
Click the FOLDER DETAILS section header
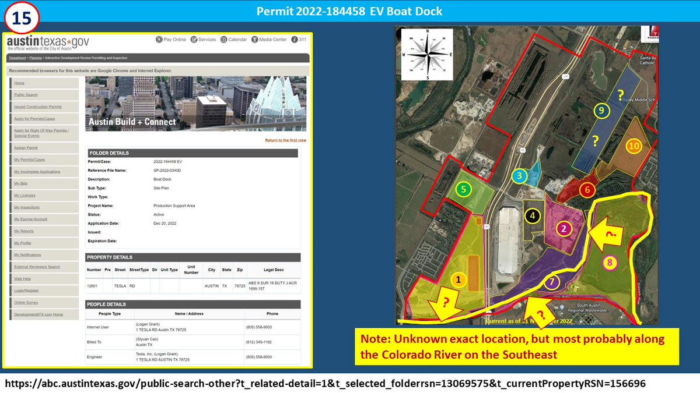pos(192,153)
